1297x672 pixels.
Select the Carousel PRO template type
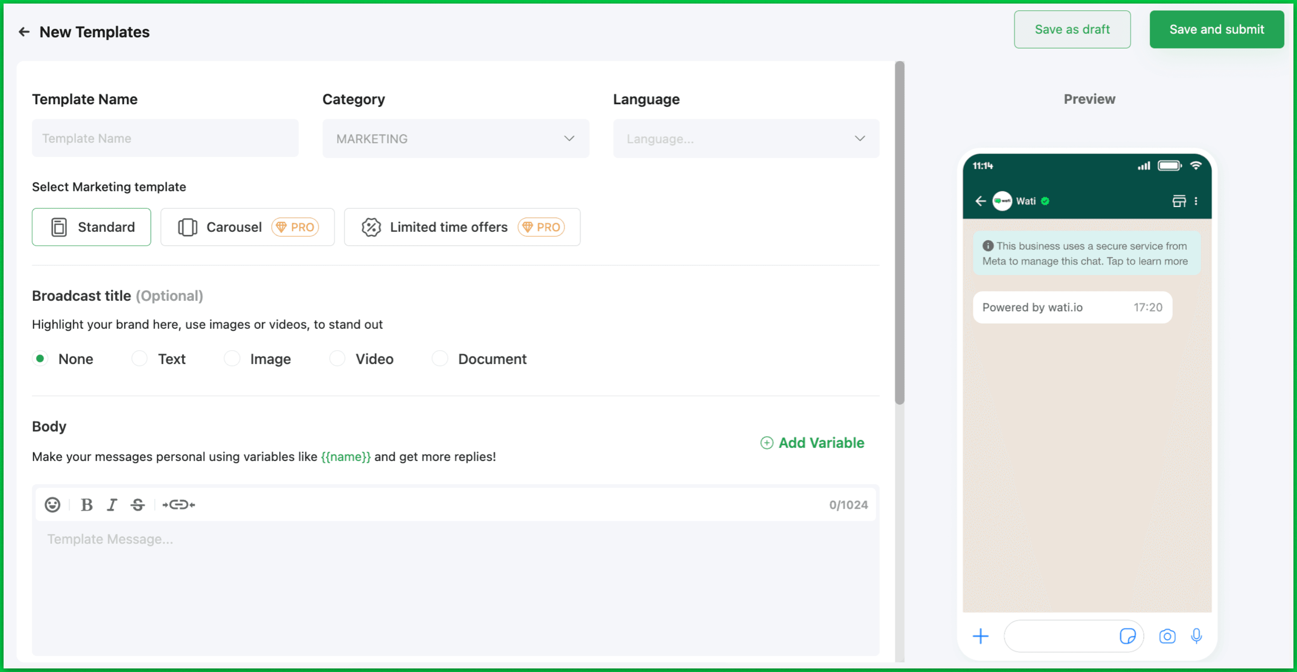[x=247, y=227]
